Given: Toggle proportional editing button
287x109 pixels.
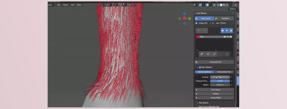Looking at the screenshot, I should click(x=129, y=5).
